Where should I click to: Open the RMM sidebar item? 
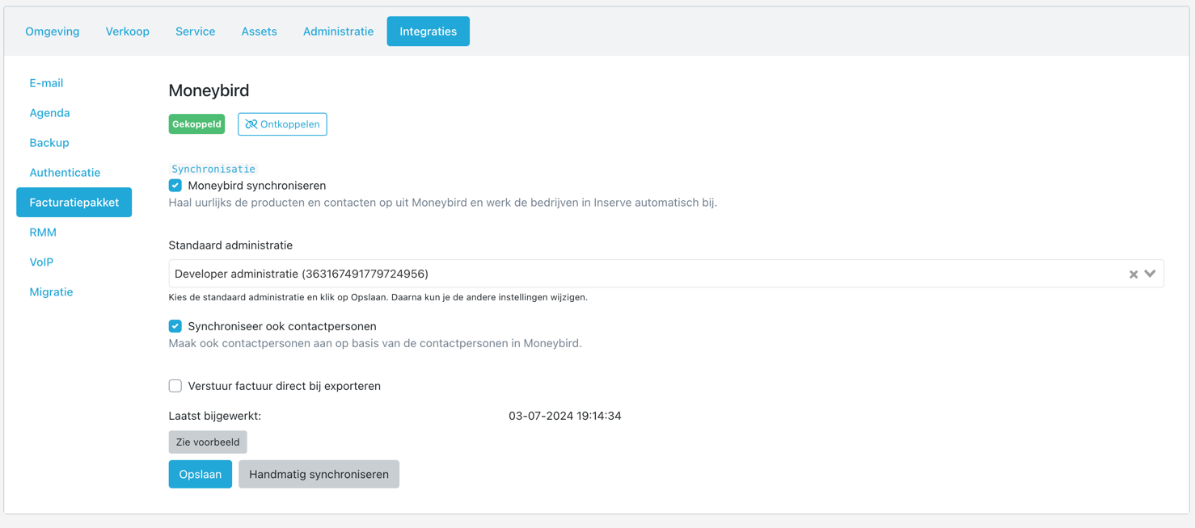click(43, 233)
